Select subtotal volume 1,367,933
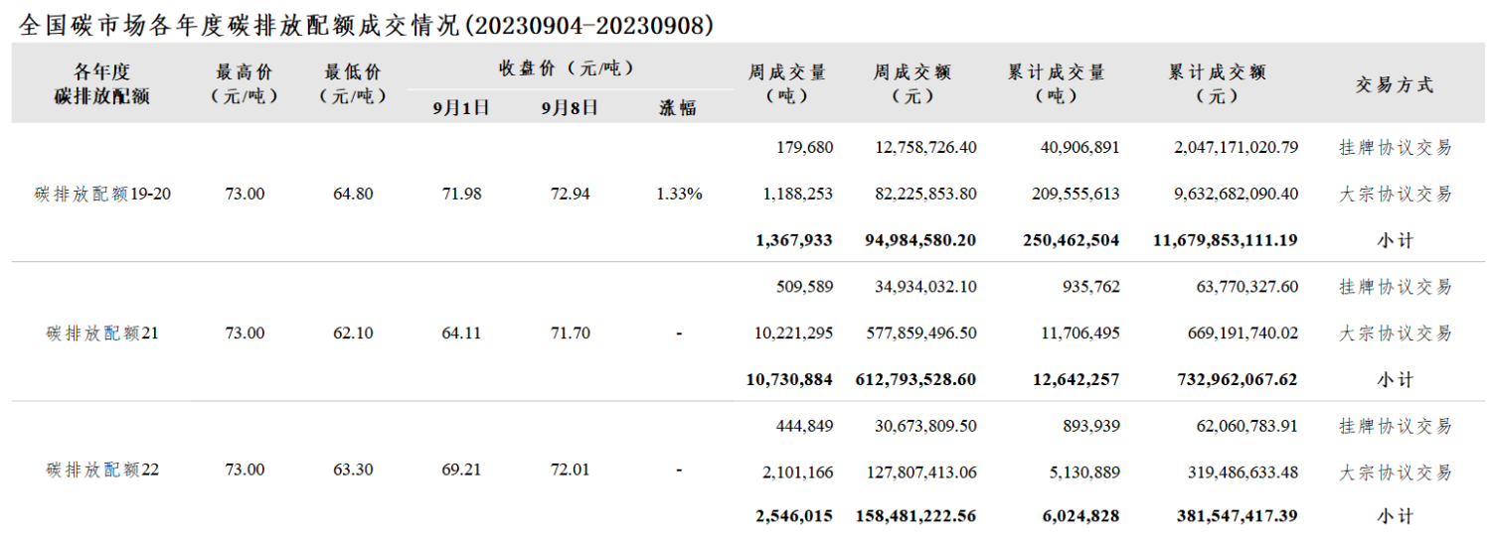1491x536 pixels. point(794,240)
